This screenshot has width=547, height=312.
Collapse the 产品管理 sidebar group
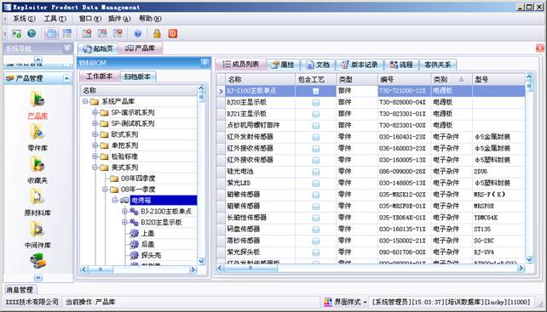click(66, 78)
